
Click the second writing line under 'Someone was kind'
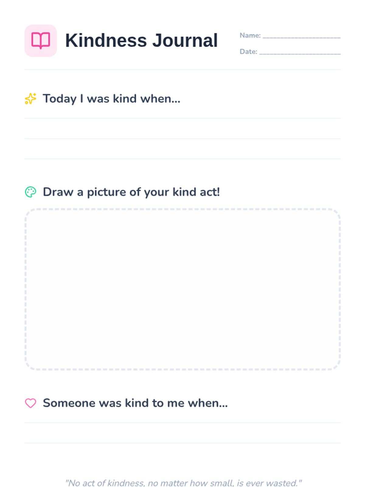click(x=182, y=443)
